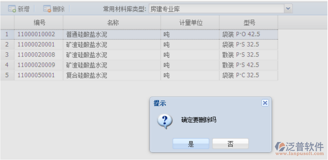Click the 删除 delete icon in toolbar
Screen dimensions: 328x160
tap(47, 9)
